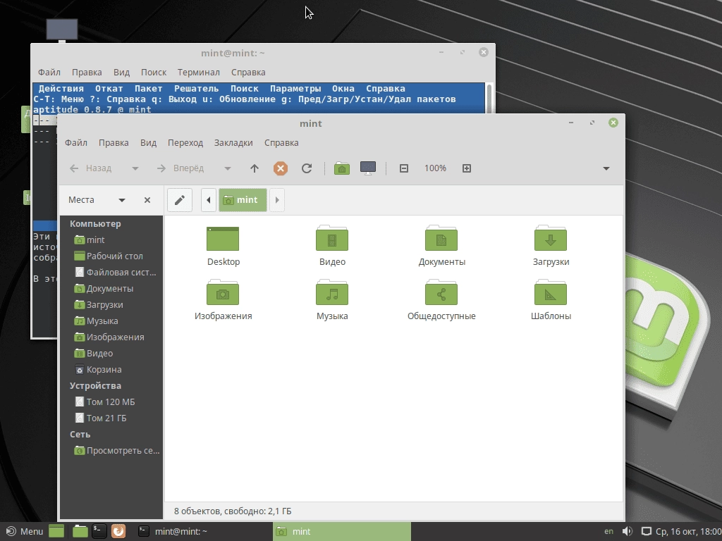Image resolution: width=722 pixels, height=541 pixels.
Task: Open the Back history dropdown arrow
Action: pos(135,168)
